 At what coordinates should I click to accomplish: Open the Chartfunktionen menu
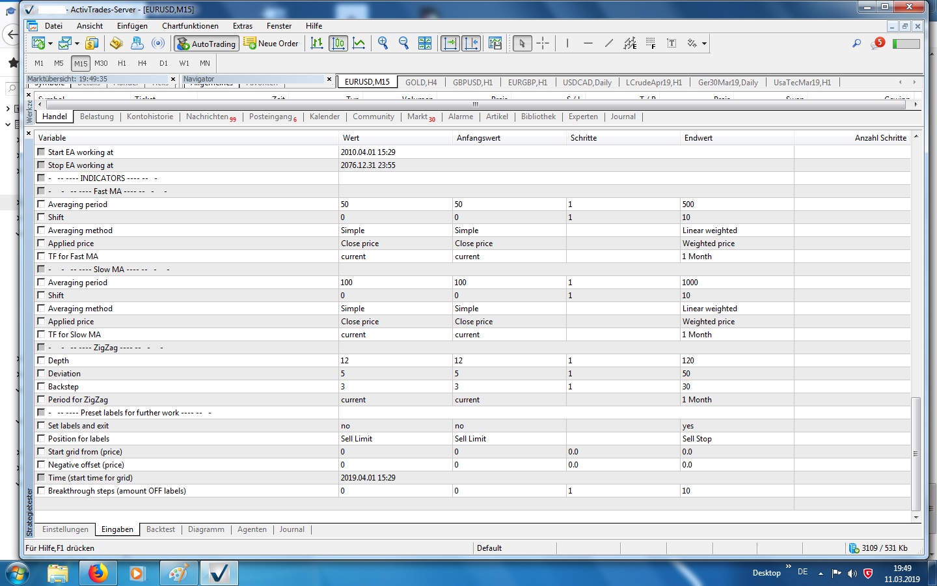tap(190, 26)
